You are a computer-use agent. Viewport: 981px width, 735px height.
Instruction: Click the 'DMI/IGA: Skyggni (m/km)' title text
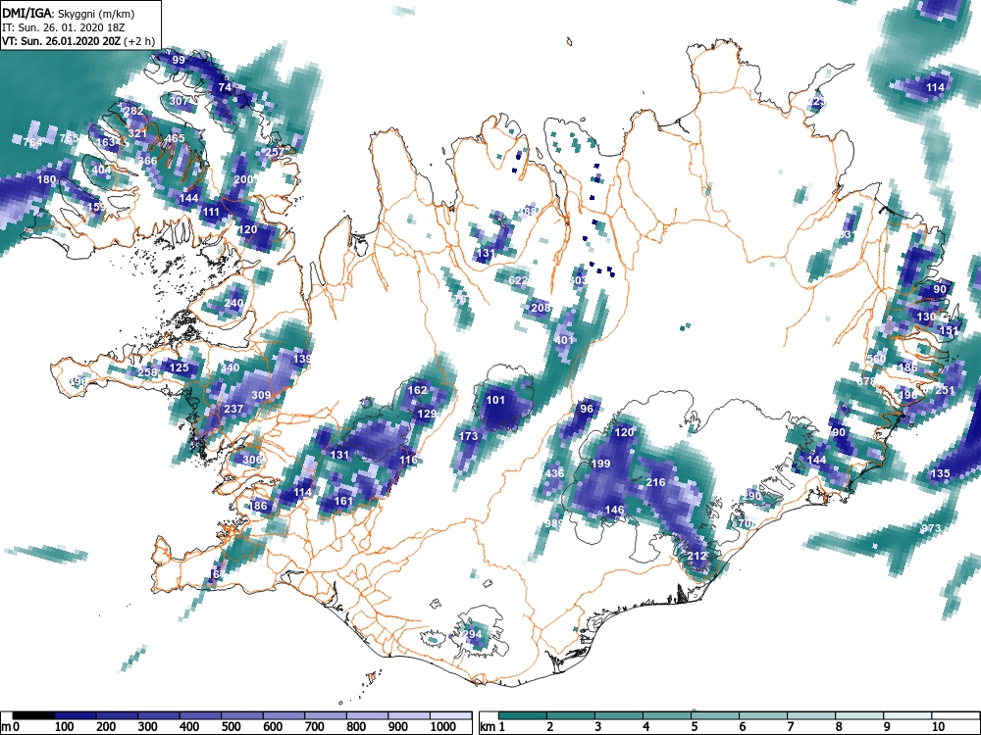pyautogui.click(x=68, y=13)
